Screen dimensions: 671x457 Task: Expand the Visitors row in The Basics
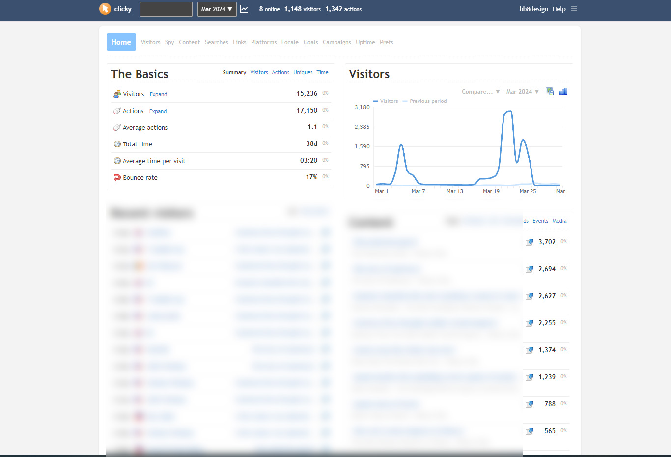(158, 94)
